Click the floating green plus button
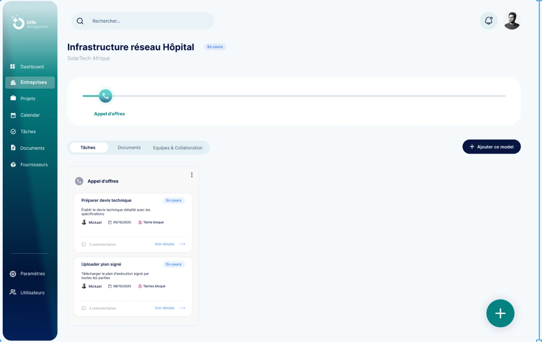The image size is (542, 342). pos(500,313)
